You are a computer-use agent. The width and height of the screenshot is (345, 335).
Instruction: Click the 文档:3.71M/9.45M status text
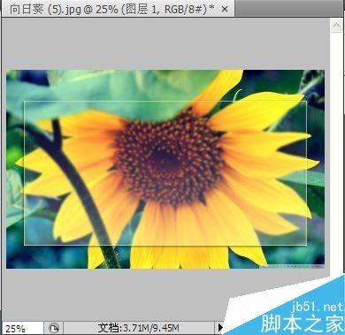138,328
